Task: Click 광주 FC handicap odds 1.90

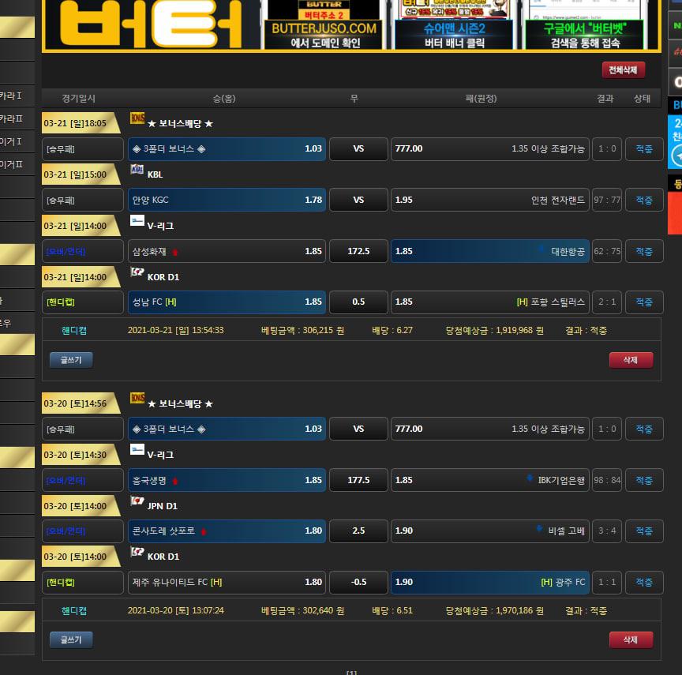Action: click(489, 583)
